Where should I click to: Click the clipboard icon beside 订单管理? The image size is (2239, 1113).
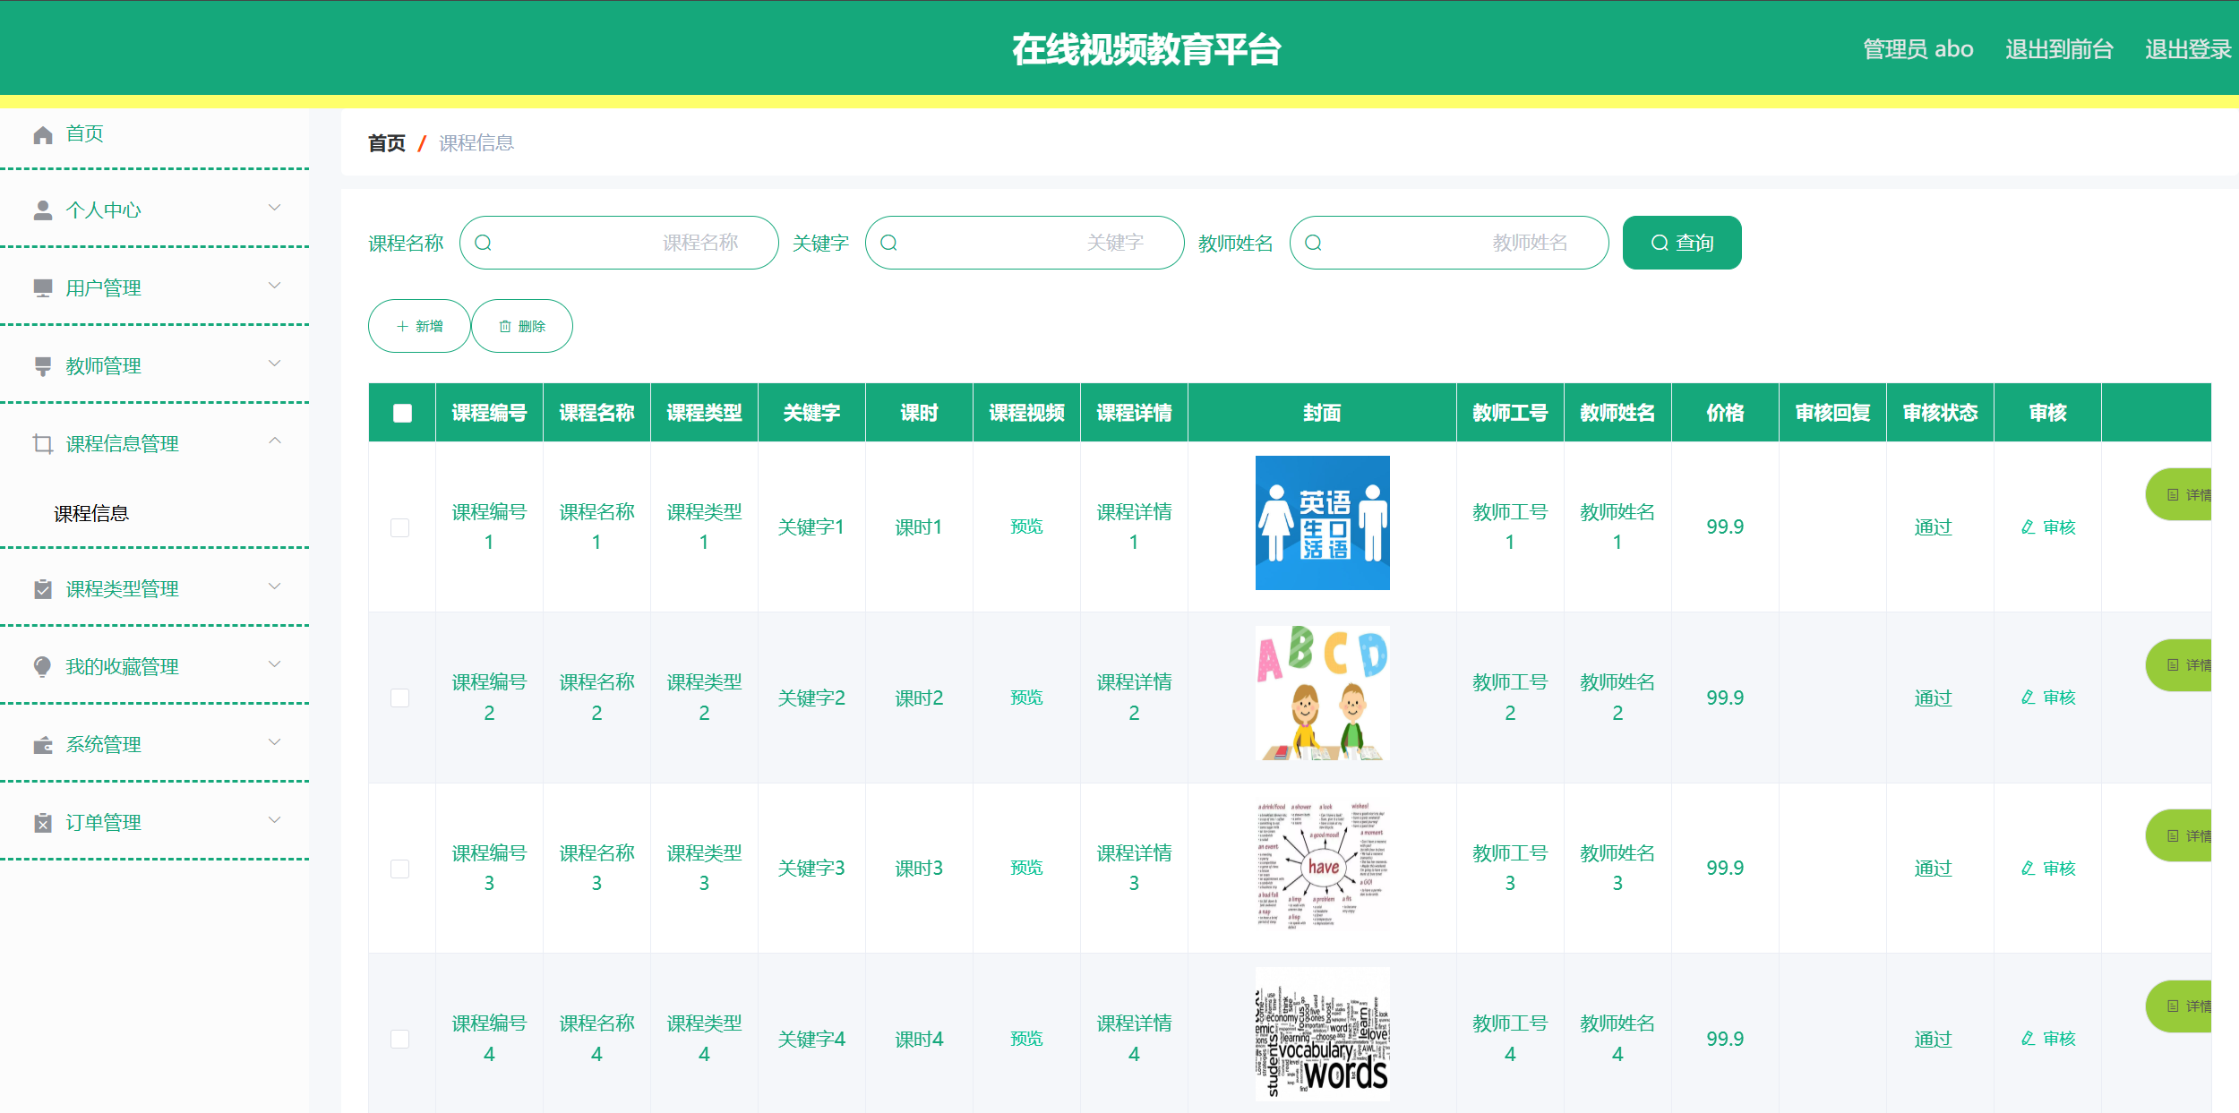tap(42, 823)
